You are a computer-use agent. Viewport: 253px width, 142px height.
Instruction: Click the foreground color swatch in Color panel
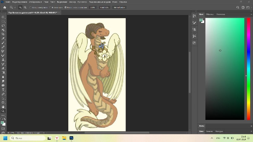click(201, 20)
